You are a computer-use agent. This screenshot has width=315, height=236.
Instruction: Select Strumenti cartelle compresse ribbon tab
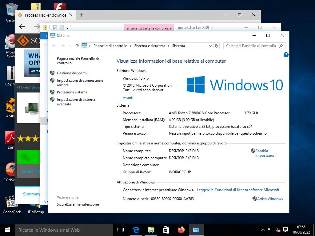tap(149, 28)
